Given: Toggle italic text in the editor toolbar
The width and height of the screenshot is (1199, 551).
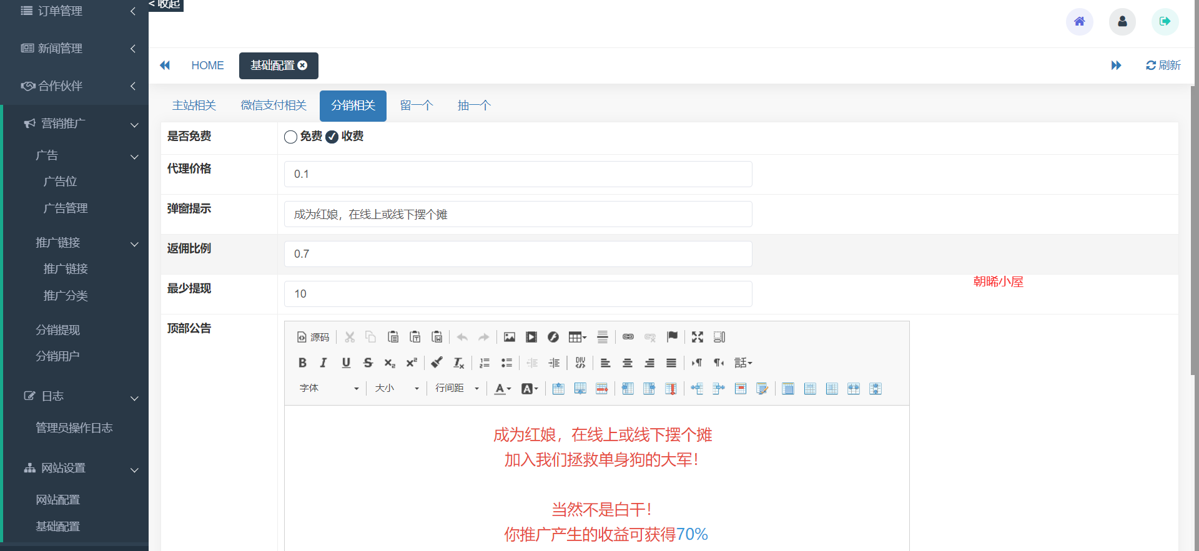Looking at the screenshot, I should click(323, 363).
